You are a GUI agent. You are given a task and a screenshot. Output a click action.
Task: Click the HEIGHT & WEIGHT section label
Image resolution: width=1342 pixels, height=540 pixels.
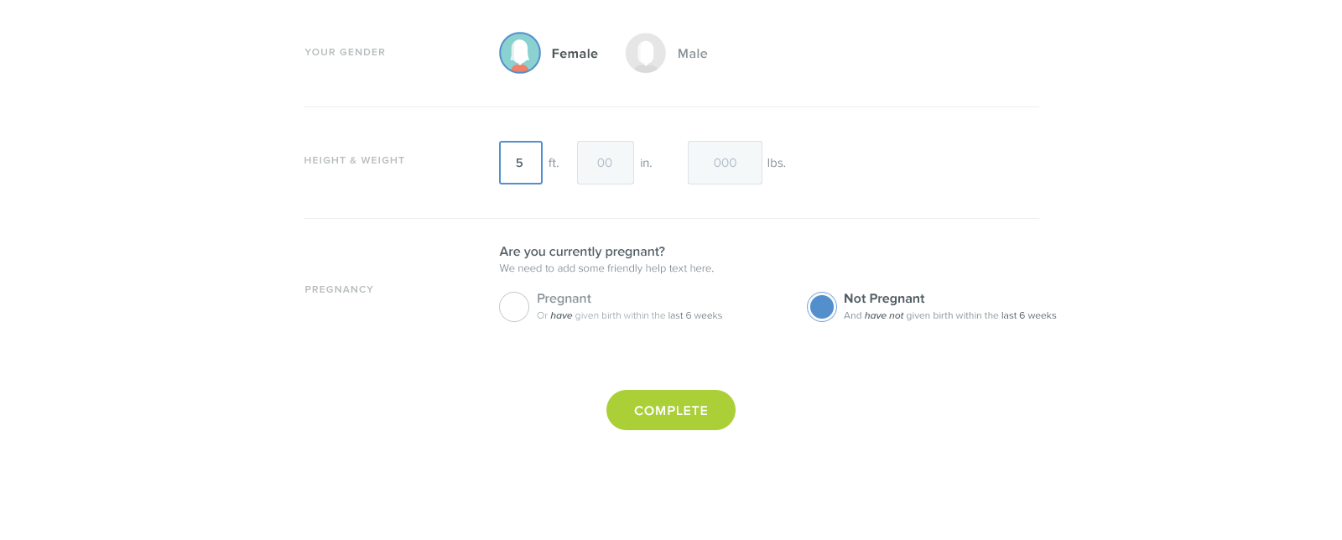354,160
